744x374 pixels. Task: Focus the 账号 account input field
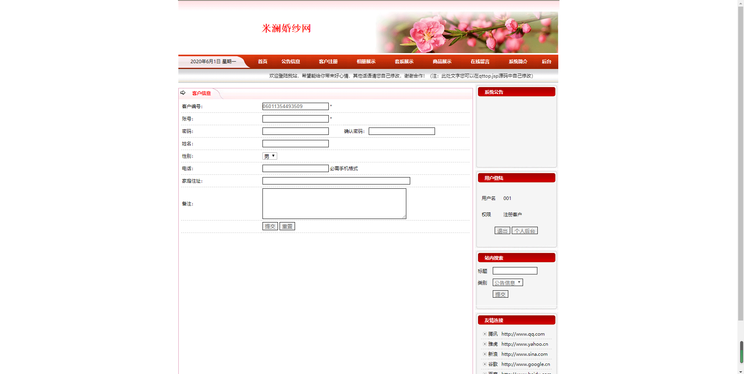pos(295,119)
